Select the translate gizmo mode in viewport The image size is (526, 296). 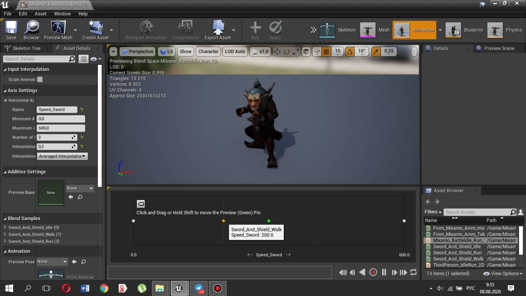click(277, 52)
